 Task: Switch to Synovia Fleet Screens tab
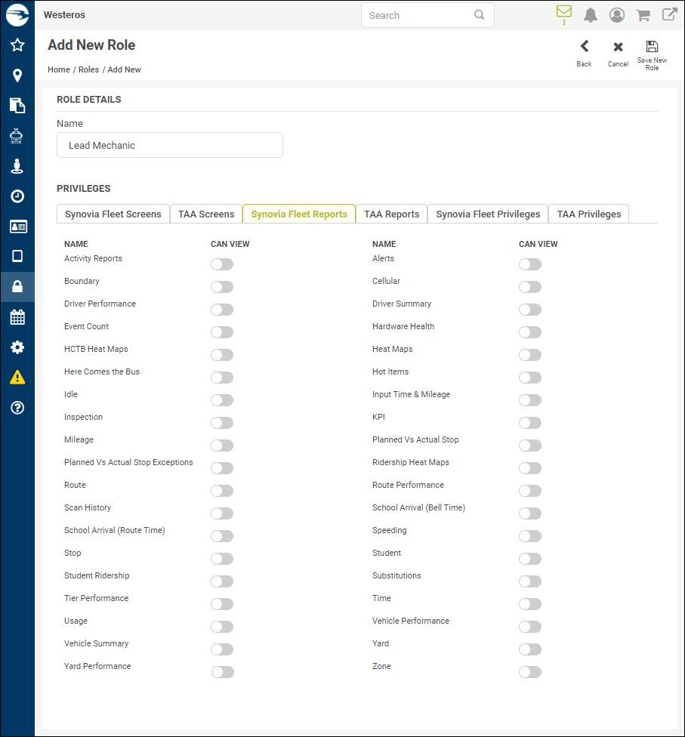[x=113, y=214]
